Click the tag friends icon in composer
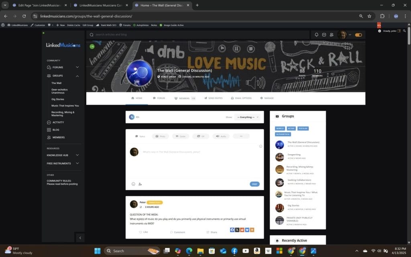This screenshot has width=411, height=257. (140, 184)
